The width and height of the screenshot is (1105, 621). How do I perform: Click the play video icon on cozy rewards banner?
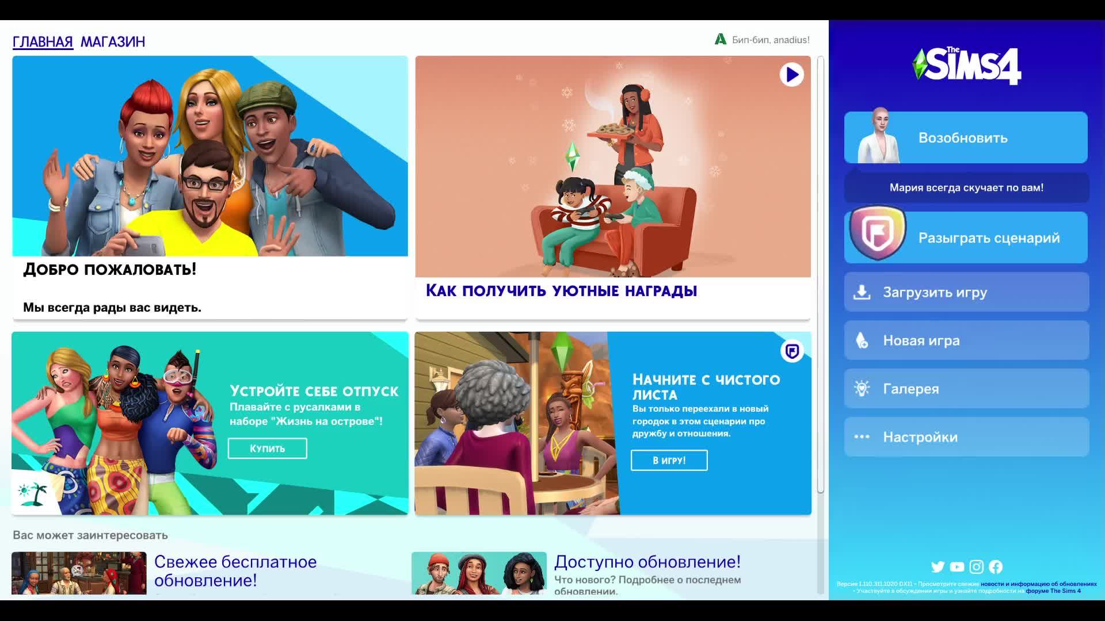pos(791,75)
